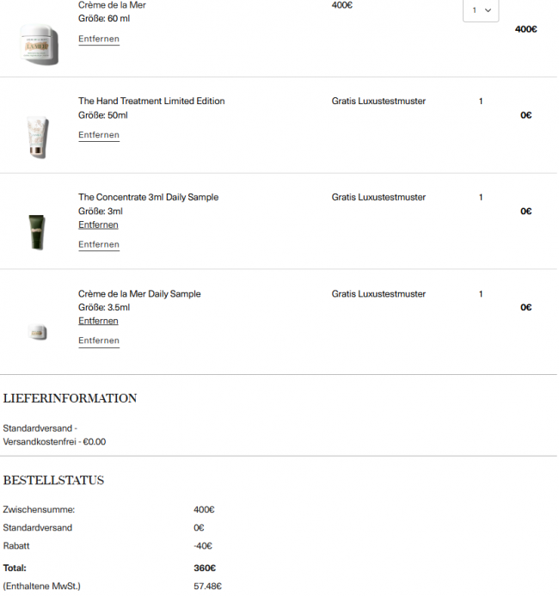Click Gratis Luxustestmuster label for The Hand Treatment

378,101
